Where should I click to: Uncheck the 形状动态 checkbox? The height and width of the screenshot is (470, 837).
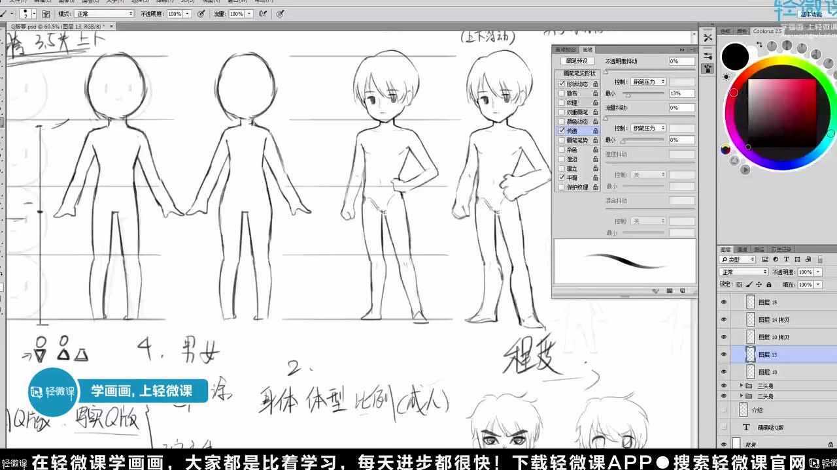click(x=561, y=84)
